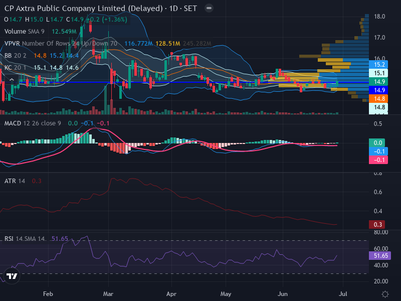Click the market status dash badge
This screenshot has height=301, width=401.
click(x=209, y=8)
